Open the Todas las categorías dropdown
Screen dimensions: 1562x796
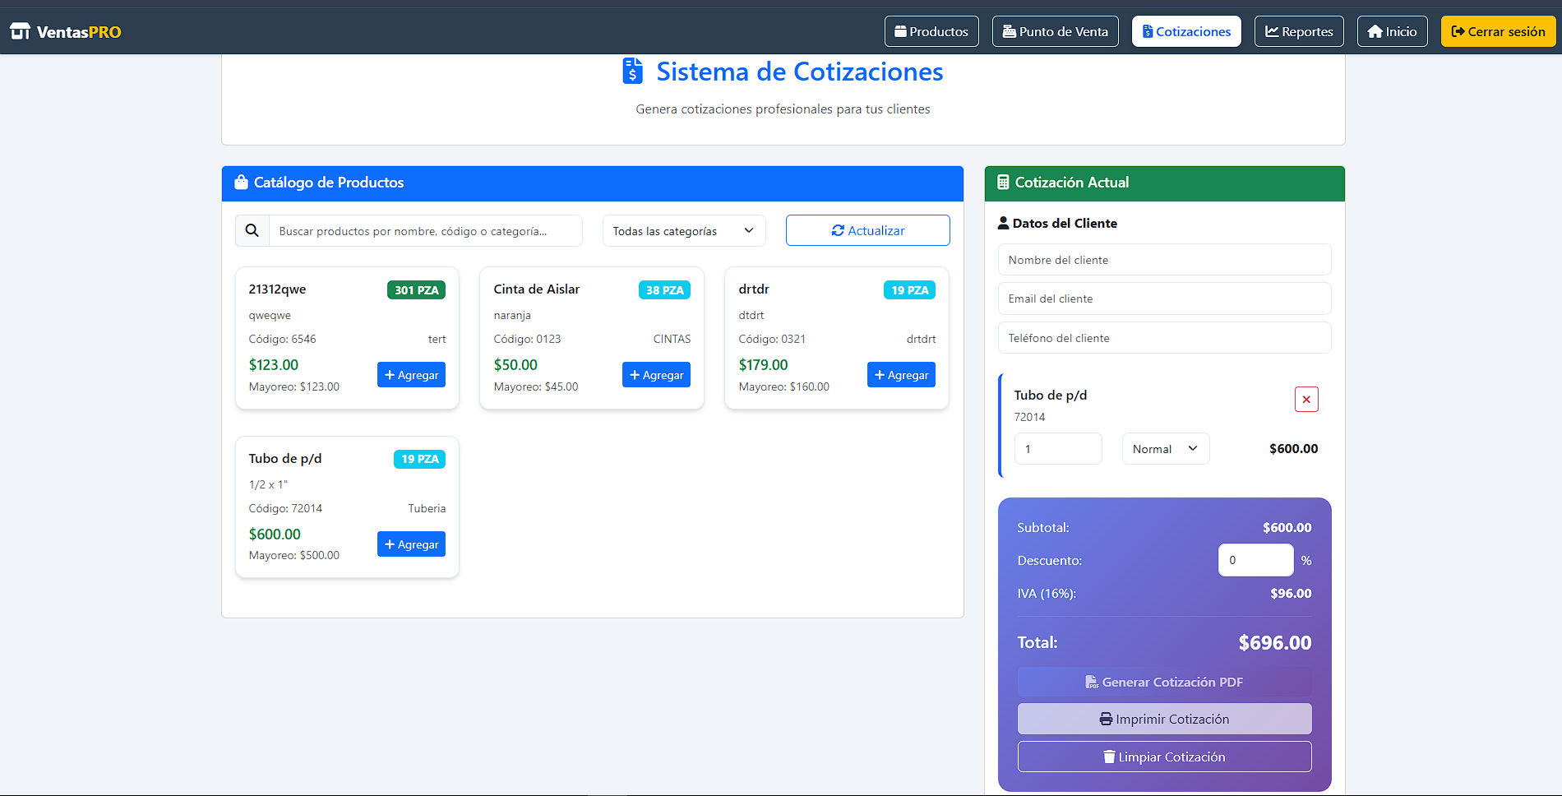click(683, 230)
